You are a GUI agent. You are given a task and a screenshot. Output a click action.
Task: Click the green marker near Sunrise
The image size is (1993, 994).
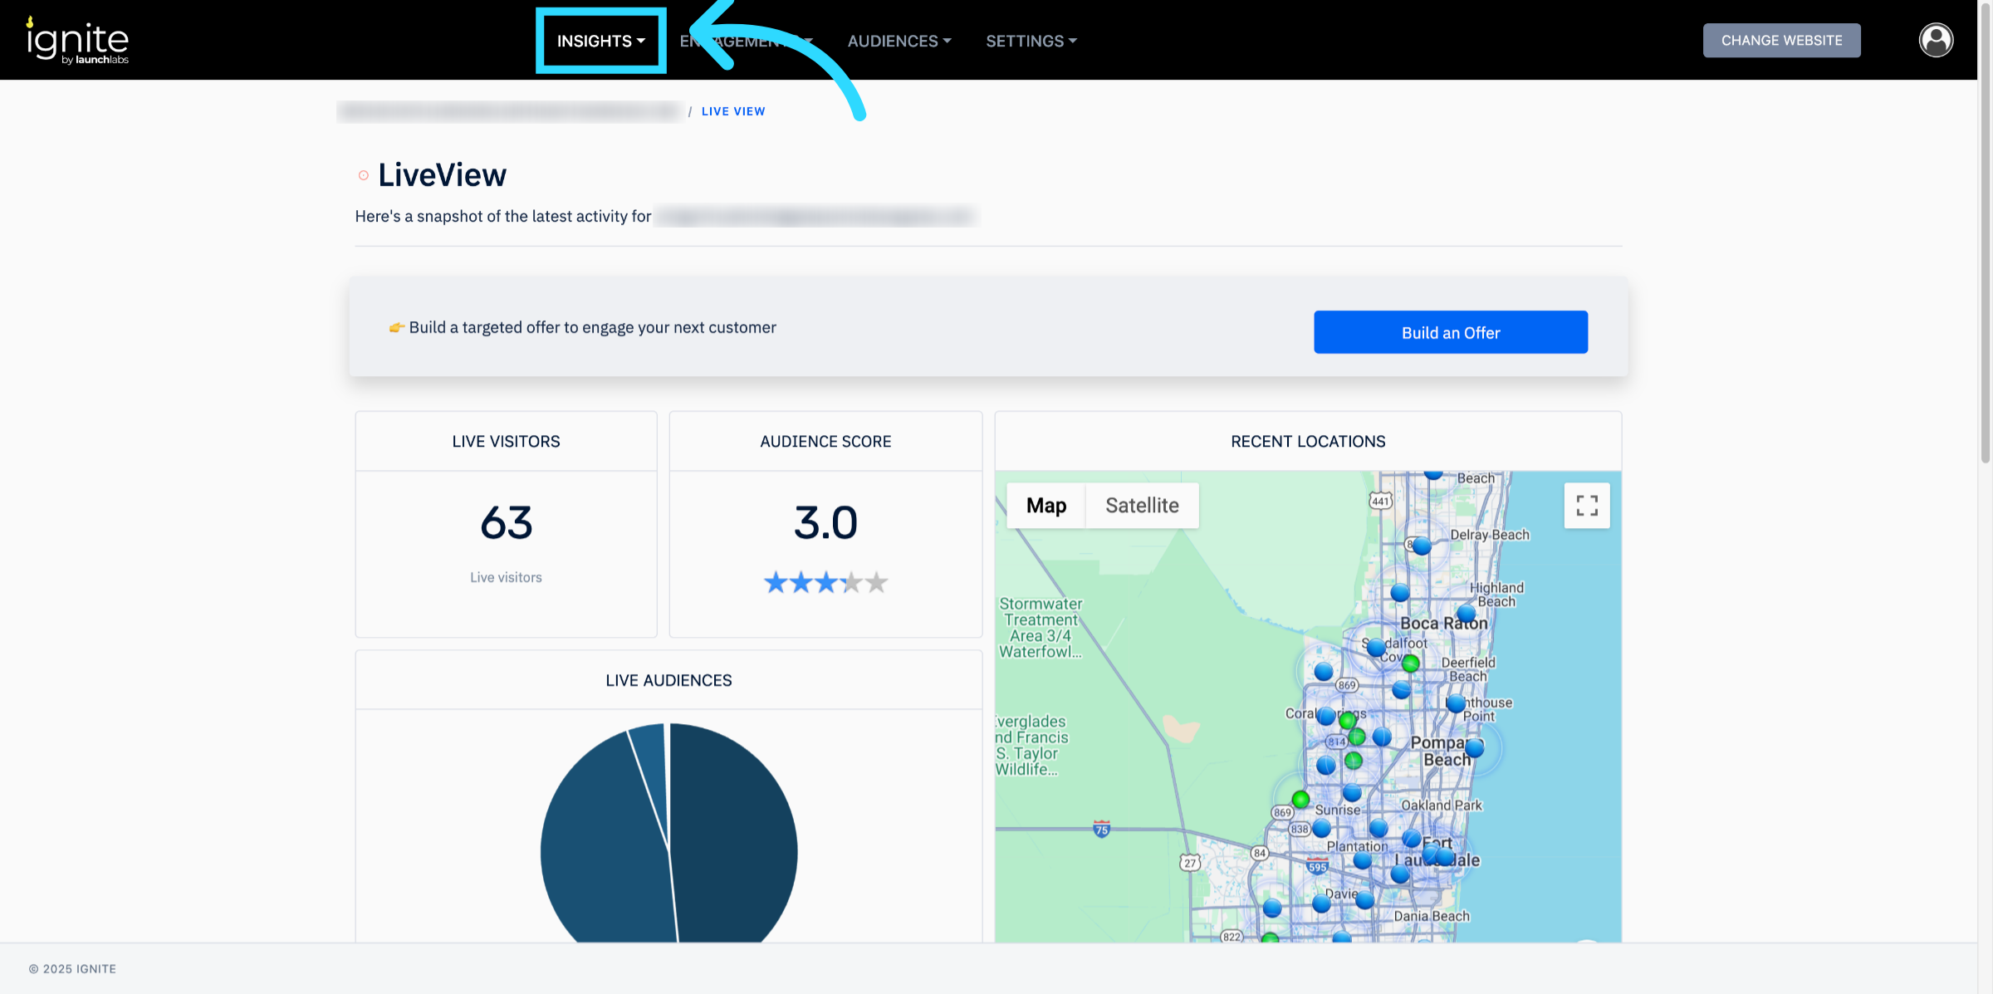tap(1300, 799)
